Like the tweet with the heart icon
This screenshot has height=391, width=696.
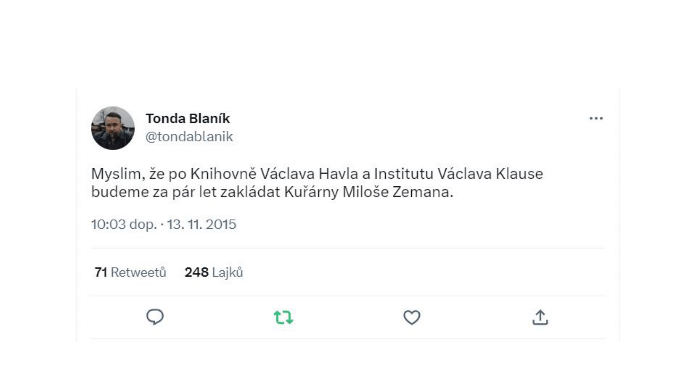coord(412,317)
